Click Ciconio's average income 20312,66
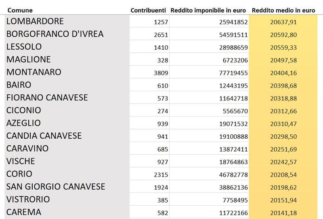Viewport: 323px width, 219px height. tap(283, 111)
